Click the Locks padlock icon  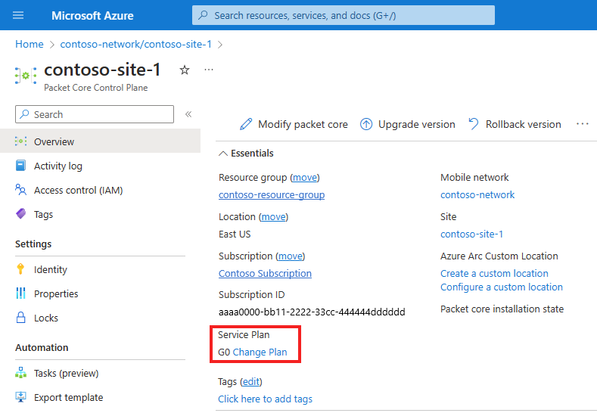coord(21,318)
